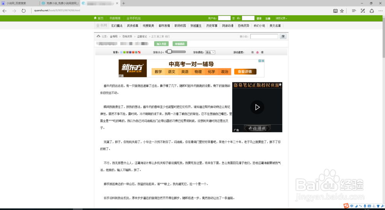Click the novel search input box
The height and width of the screenshot is (210, 385).
264,36
